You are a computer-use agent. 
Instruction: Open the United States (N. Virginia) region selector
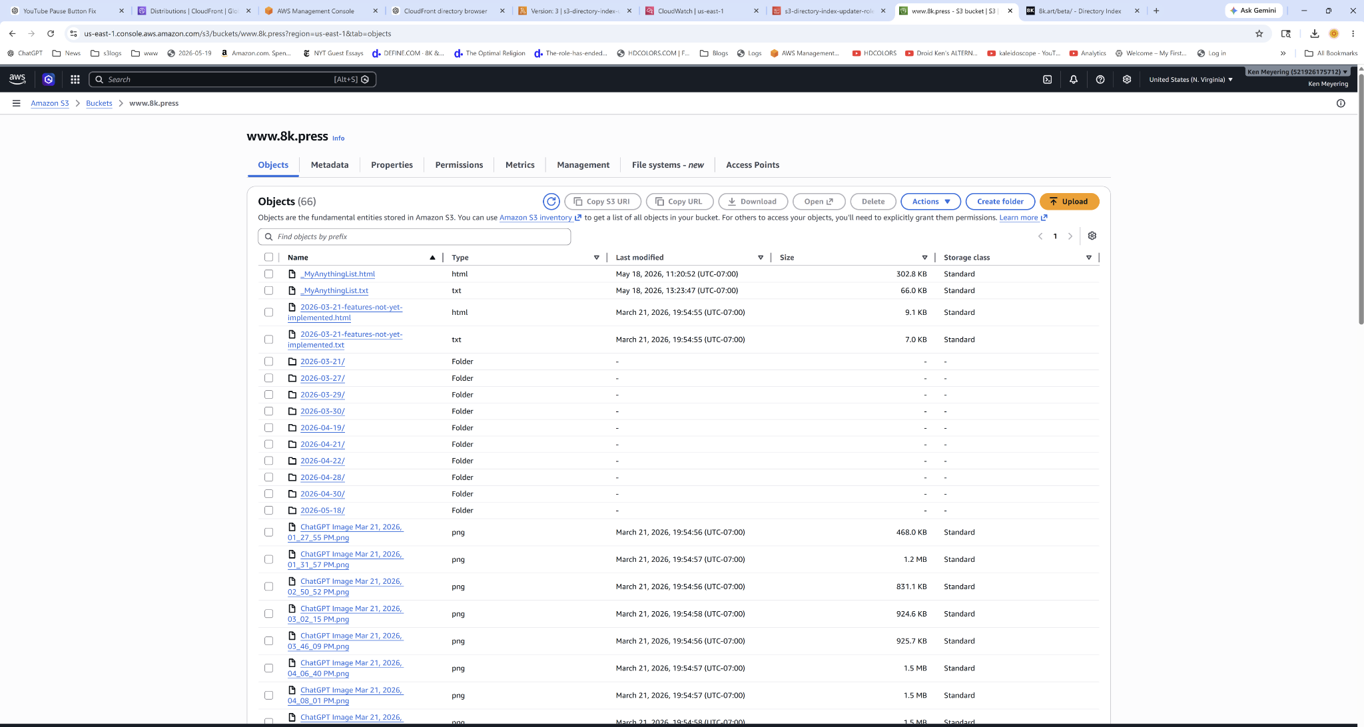point(1191,79)
